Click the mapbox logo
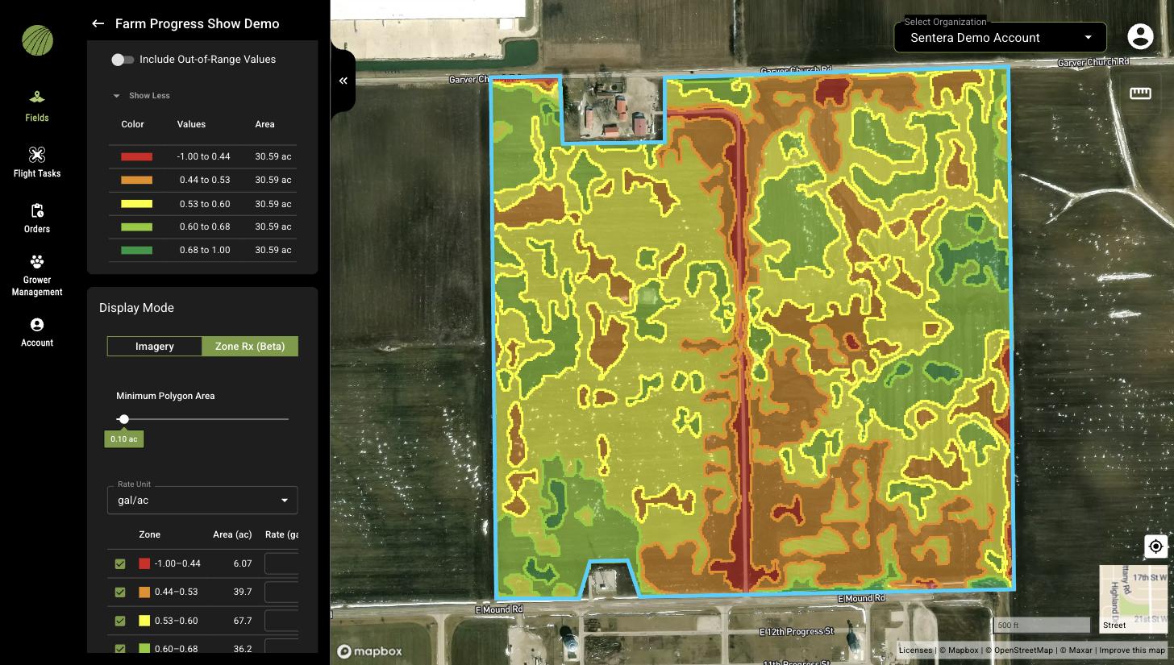 point(369,650)
